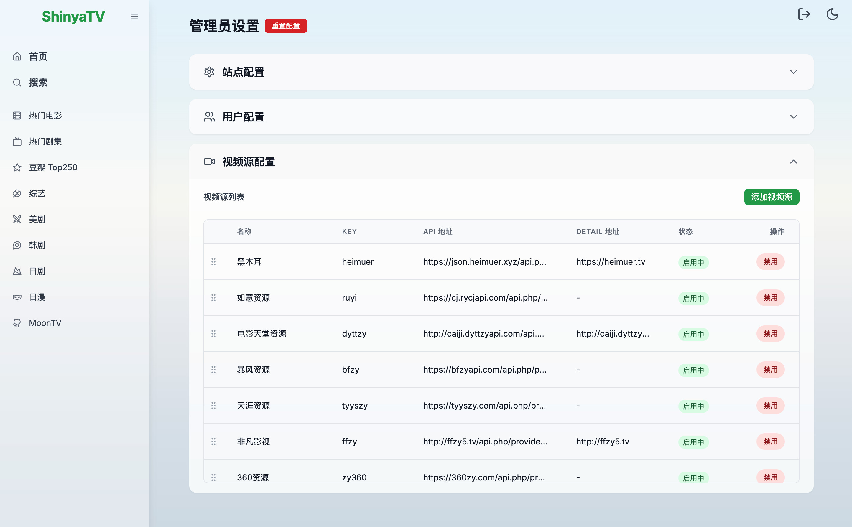This screenshot has width=852, height=527.
Task: Disable the 暴风资源 source
Action: pos(770,369)
